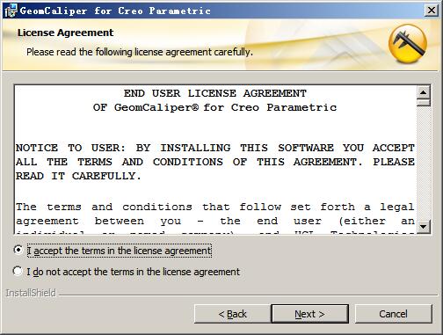Cancel the installation
This screenshot has height=335, width=443.
393,314
